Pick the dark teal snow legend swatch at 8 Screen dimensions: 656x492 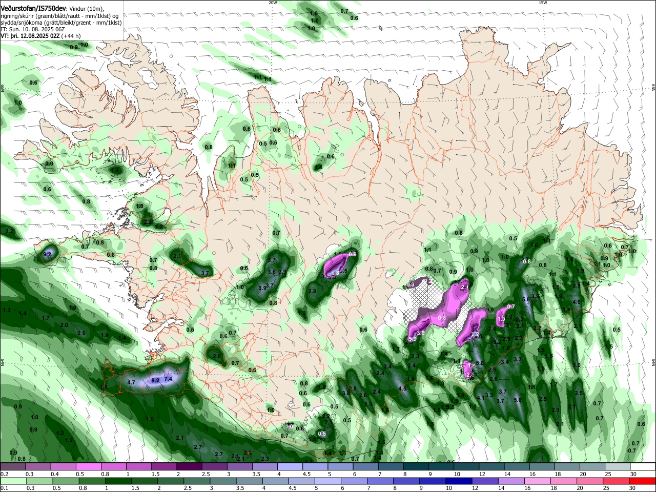coord(416,466)
